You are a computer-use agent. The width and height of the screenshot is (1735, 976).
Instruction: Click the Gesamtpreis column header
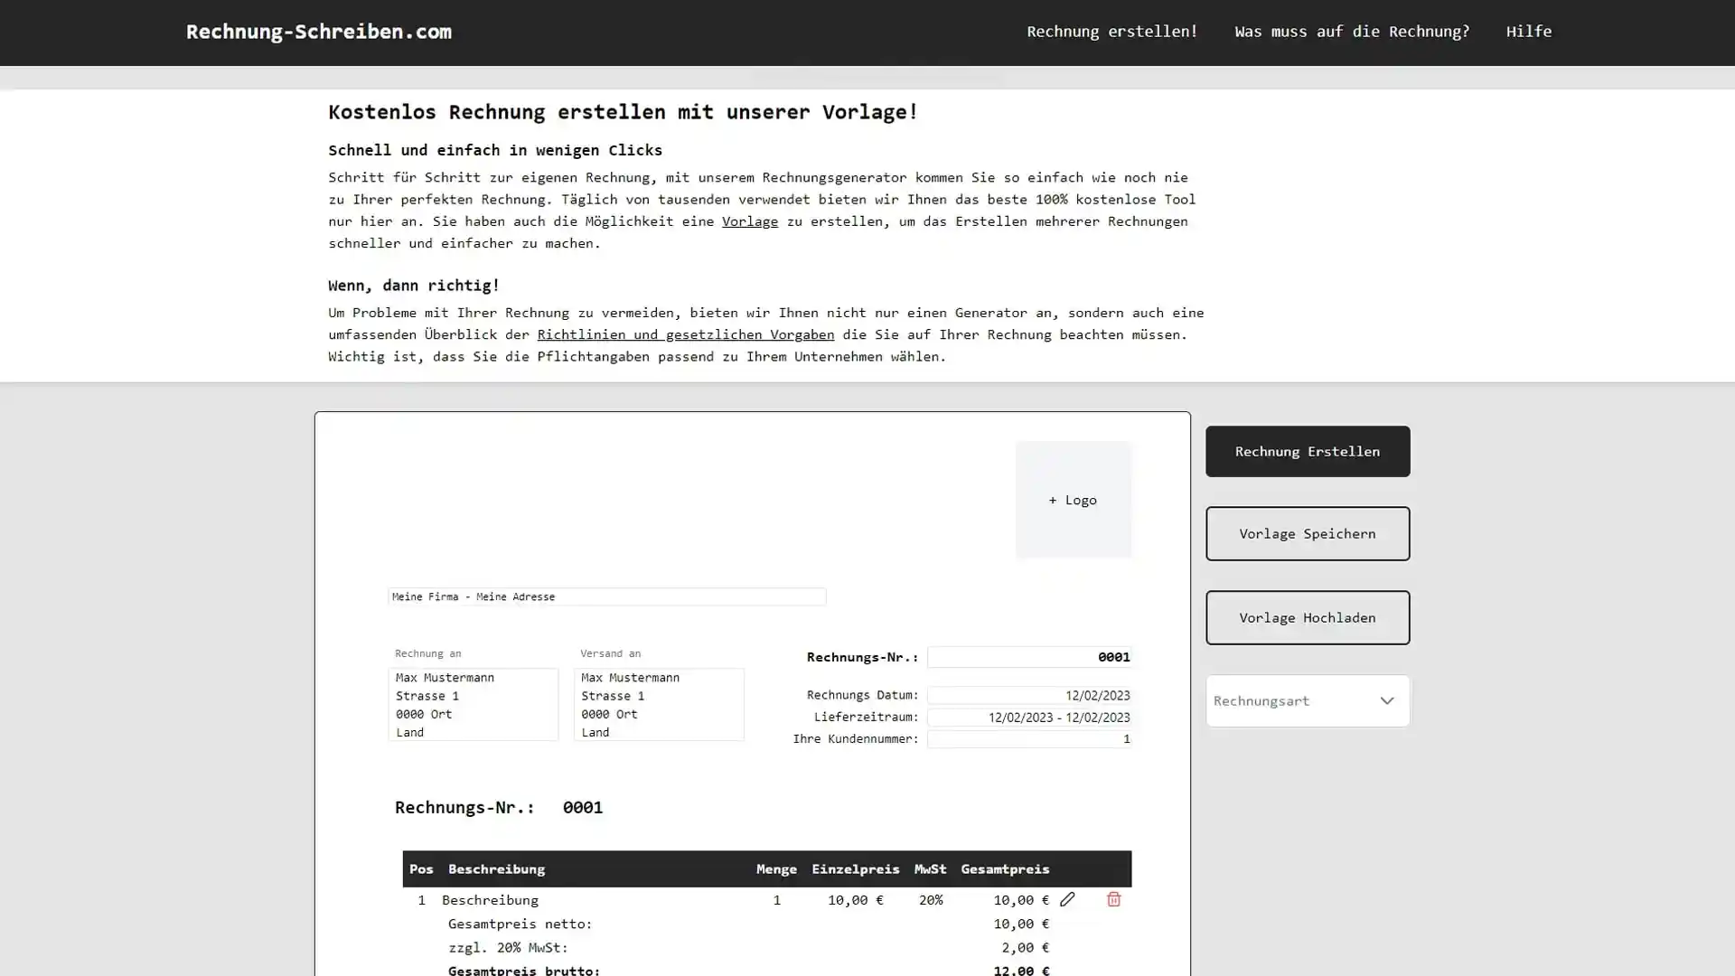click(x=1005, y=868)
